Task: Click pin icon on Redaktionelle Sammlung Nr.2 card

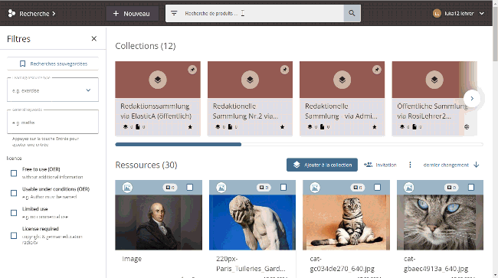Action: coord(284,70)
